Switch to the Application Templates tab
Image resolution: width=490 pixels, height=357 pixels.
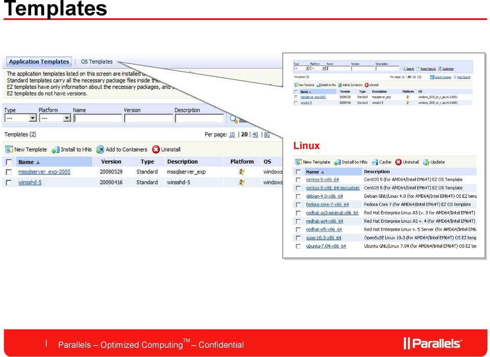click(x=39, y=62)
